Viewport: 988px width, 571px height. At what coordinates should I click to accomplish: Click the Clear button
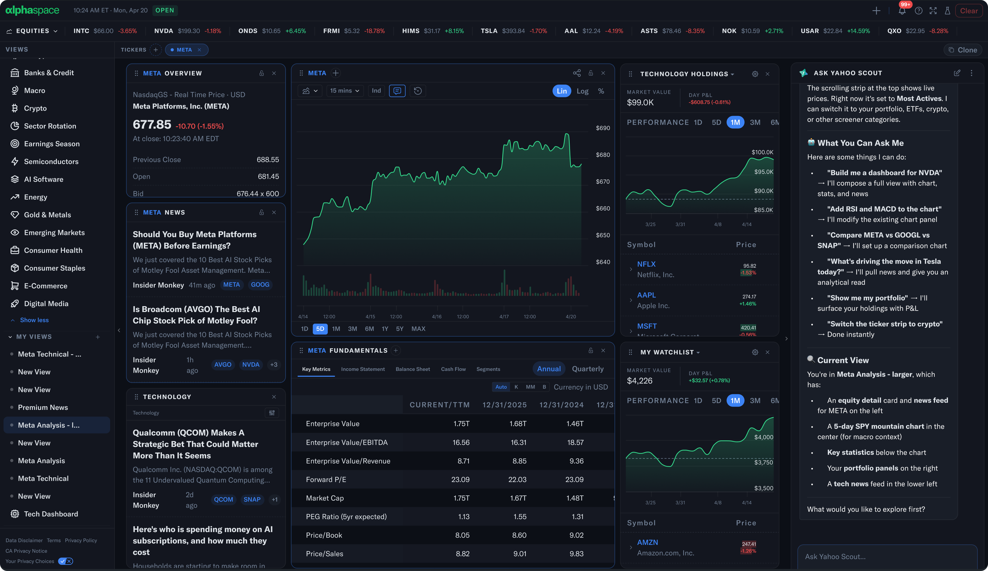click(x=968, y=11)
